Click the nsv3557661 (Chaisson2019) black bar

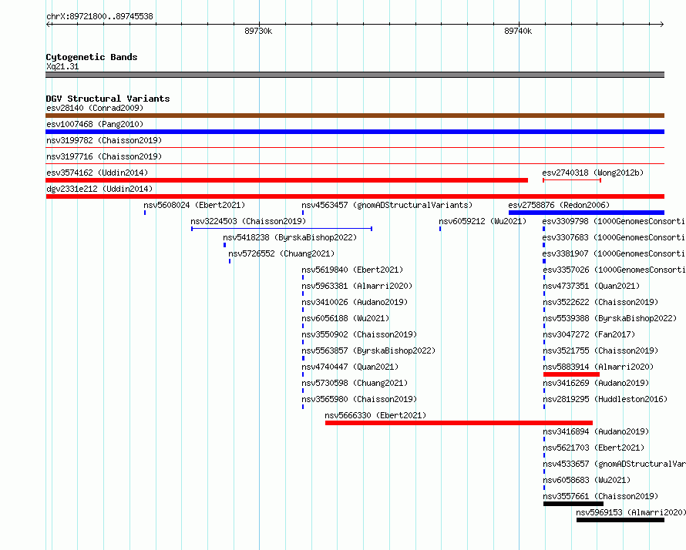click(x=573, y=504)
